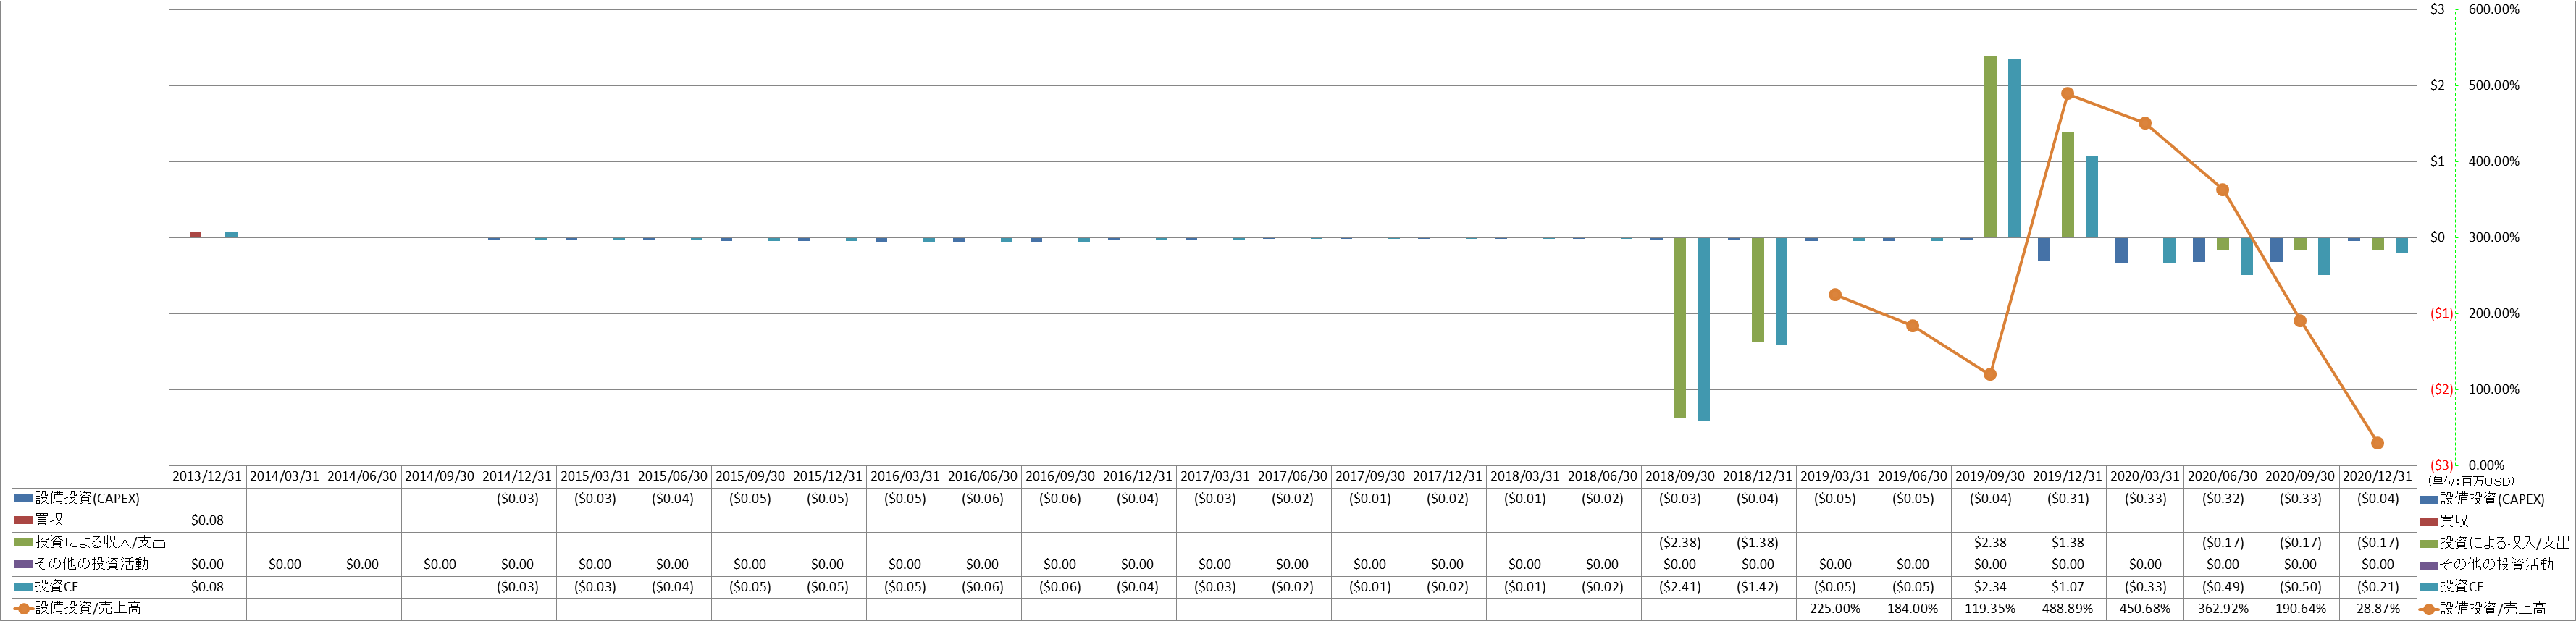This screenshot has height=621, width=2576.
Task: Select the 投資CF legend entry on the left
Action: pos(46,586)
